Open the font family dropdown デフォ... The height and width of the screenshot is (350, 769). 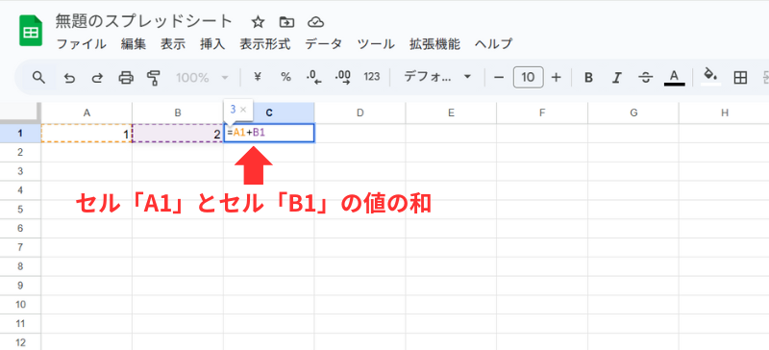pos(437,77)
